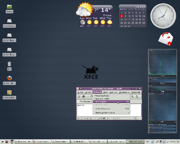Click the highlighted date 8 in the calendar
The width and height of the screenshot is (180, 144).
click(122, 16)
